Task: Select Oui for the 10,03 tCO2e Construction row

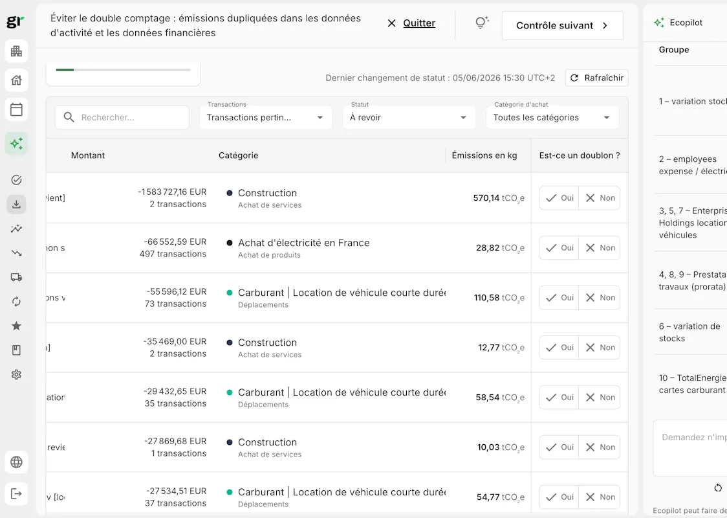Action: pos(559,447)
